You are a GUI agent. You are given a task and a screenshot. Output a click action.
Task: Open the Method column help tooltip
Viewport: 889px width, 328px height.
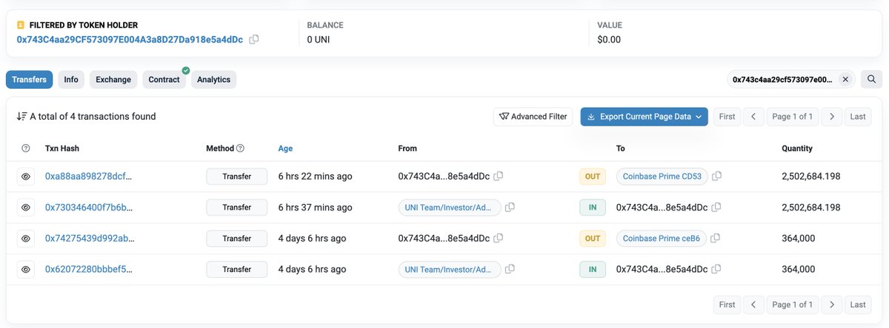point(240,148)
